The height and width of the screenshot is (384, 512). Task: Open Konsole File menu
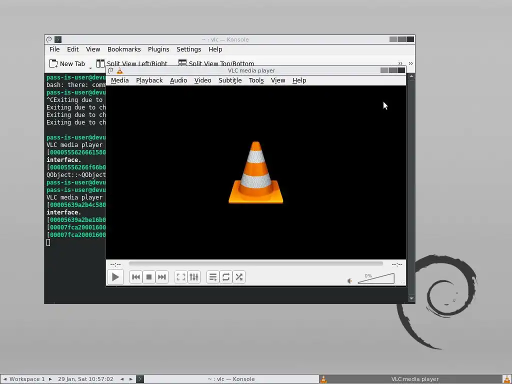[x=54, y=49]
